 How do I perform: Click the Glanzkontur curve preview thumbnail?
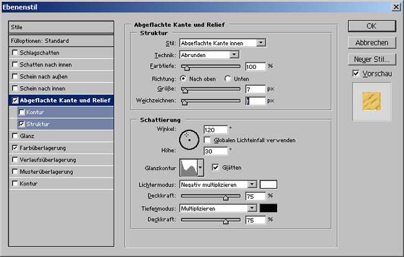pos(188,167)
